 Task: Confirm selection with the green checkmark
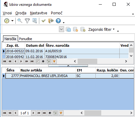[x=43, y=21]
